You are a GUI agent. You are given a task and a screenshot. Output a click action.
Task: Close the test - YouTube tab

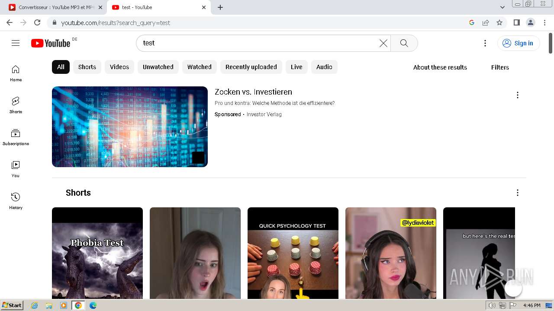[x=204, y=7]
